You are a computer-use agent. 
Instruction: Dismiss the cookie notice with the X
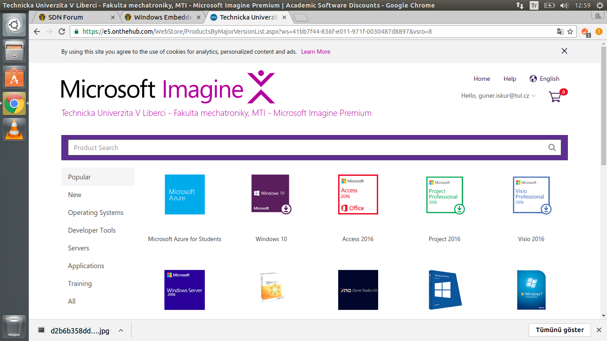click(x=564, y=51)
